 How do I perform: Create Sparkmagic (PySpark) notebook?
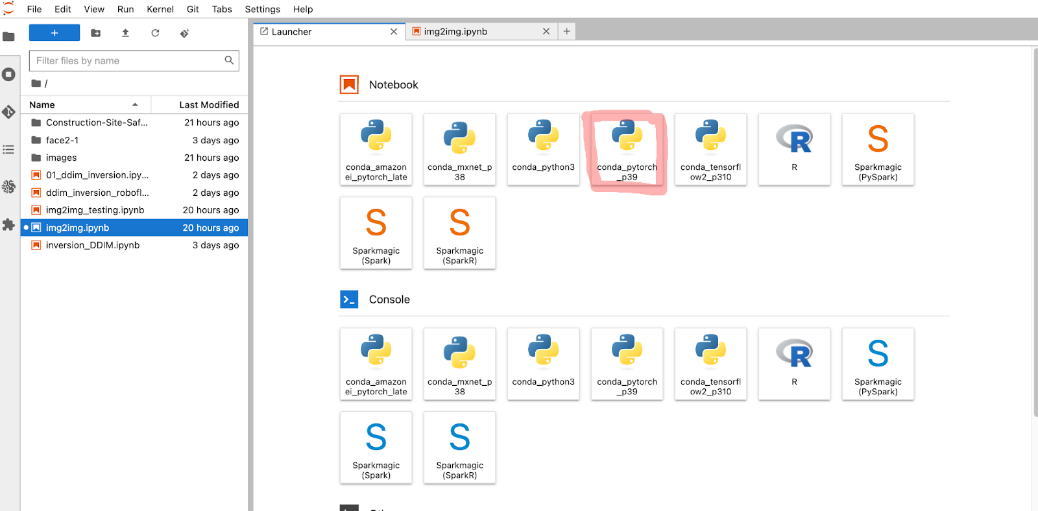(x=878, y=150)
